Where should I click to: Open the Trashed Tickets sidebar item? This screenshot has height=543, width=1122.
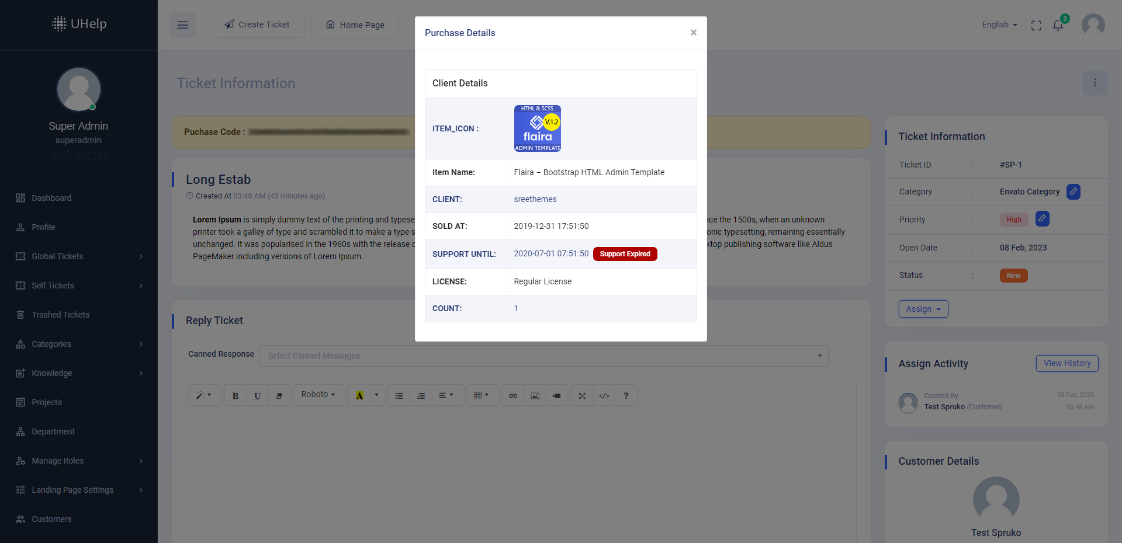pos(60,314)
